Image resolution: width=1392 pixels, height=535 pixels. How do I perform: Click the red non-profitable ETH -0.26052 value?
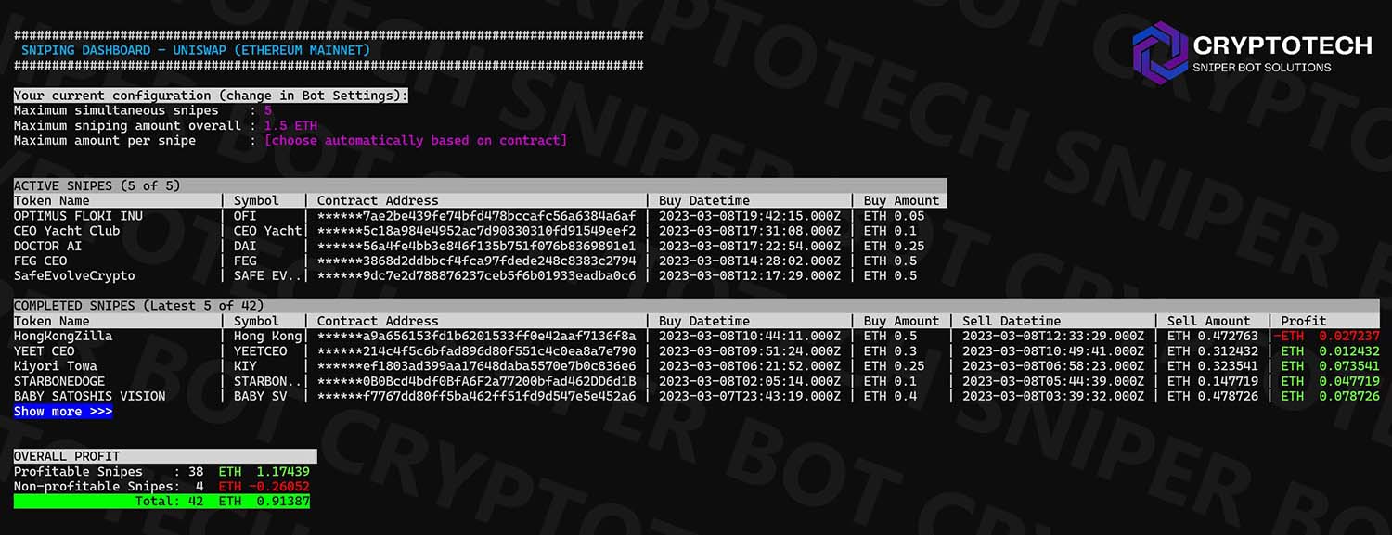pos(264,486)
